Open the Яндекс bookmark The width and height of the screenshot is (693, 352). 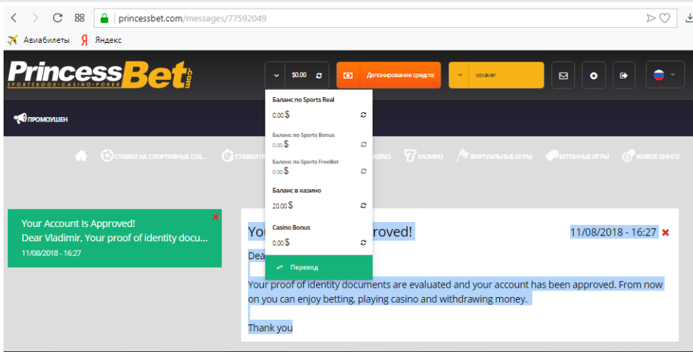tap(102, 40)
